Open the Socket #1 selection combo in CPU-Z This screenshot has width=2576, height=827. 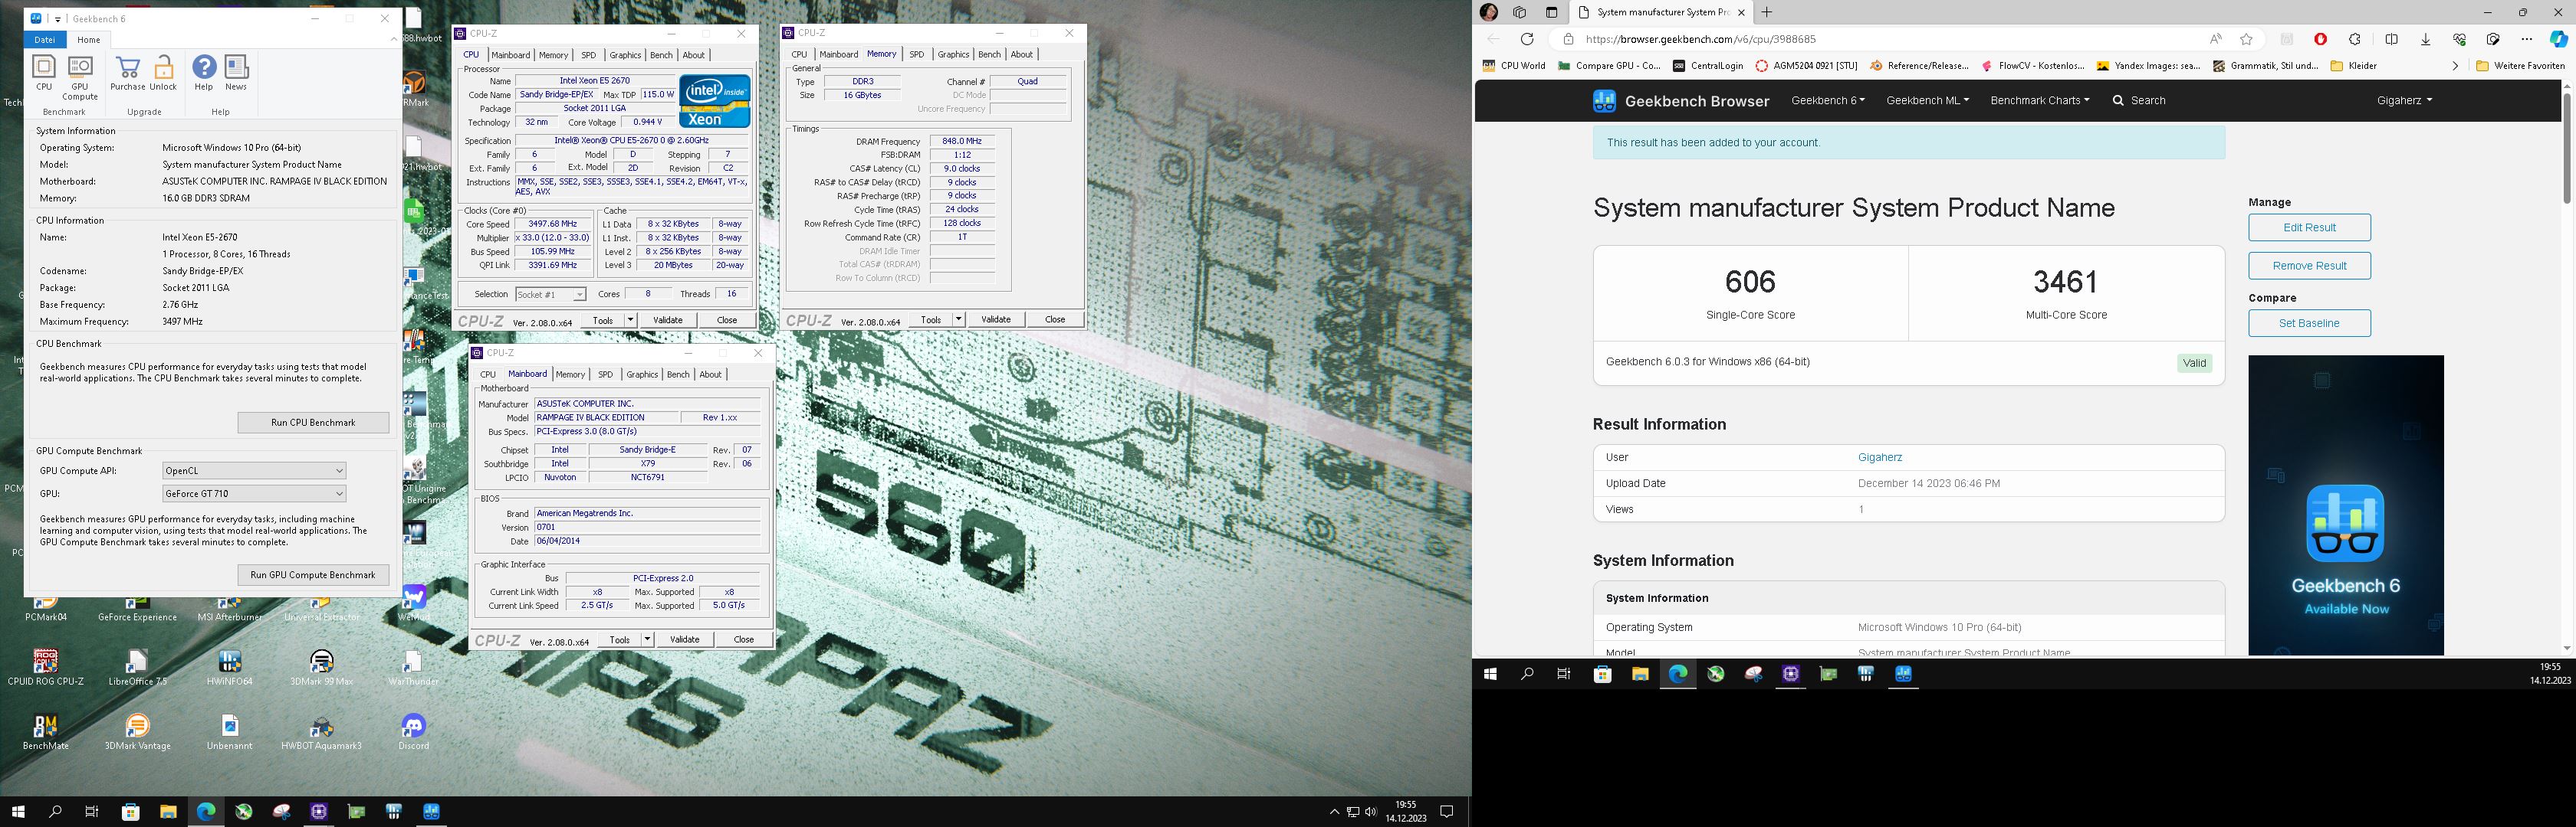pos(550,295)
